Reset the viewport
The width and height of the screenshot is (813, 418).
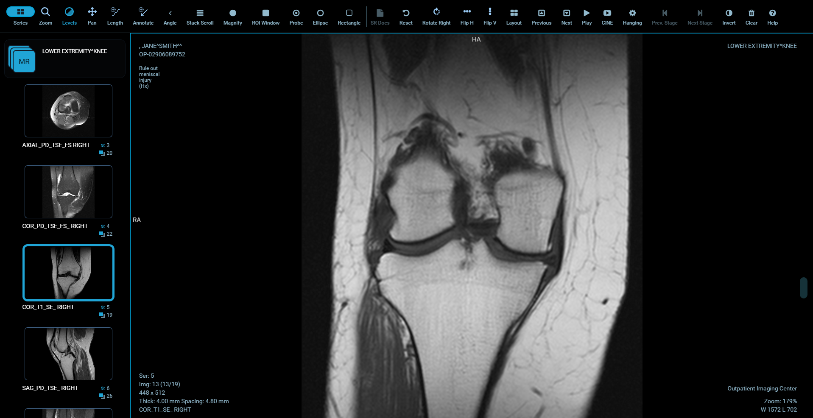pyautogui.click(x=406, y=16)
